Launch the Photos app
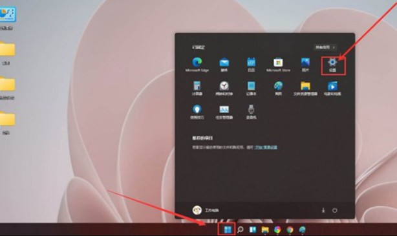The height and width of the screenshot is (236, 397). coord(305,65)
